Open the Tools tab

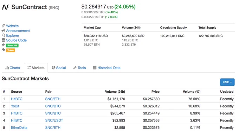point(79,68)
